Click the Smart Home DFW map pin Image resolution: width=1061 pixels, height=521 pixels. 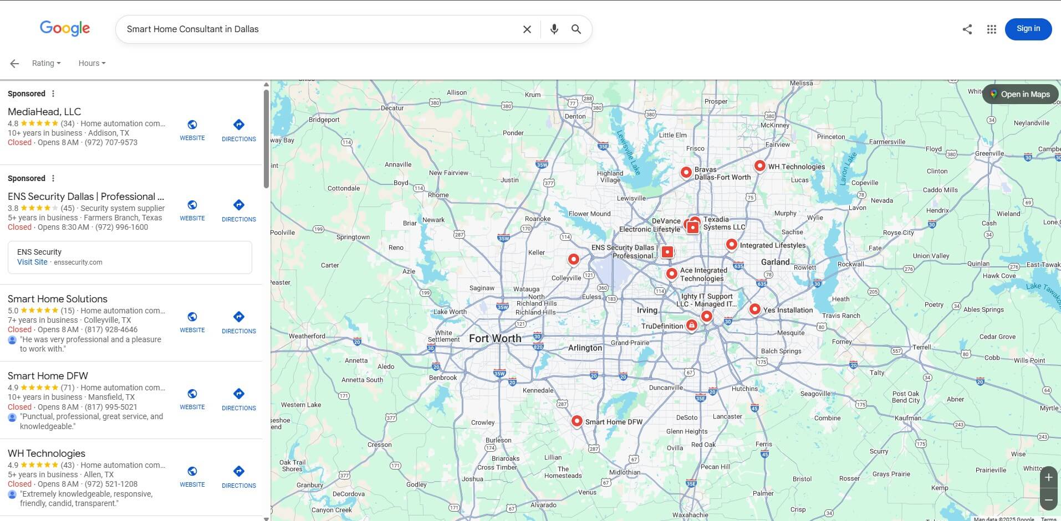577,421
